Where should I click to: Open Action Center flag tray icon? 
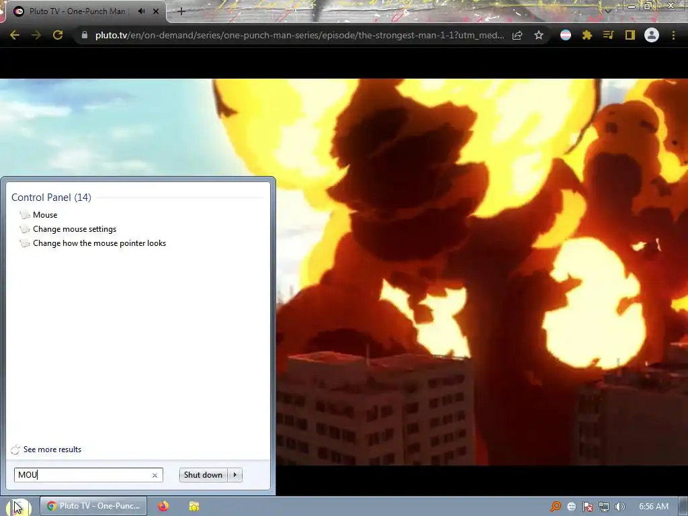tap(587, 507)
